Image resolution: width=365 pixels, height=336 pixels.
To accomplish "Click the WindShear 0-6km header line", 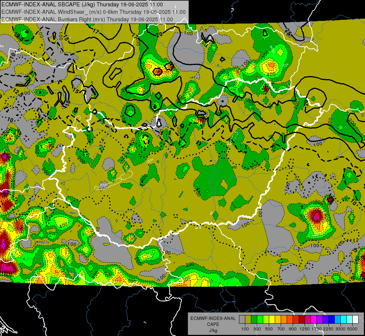I will pos(94,12).
